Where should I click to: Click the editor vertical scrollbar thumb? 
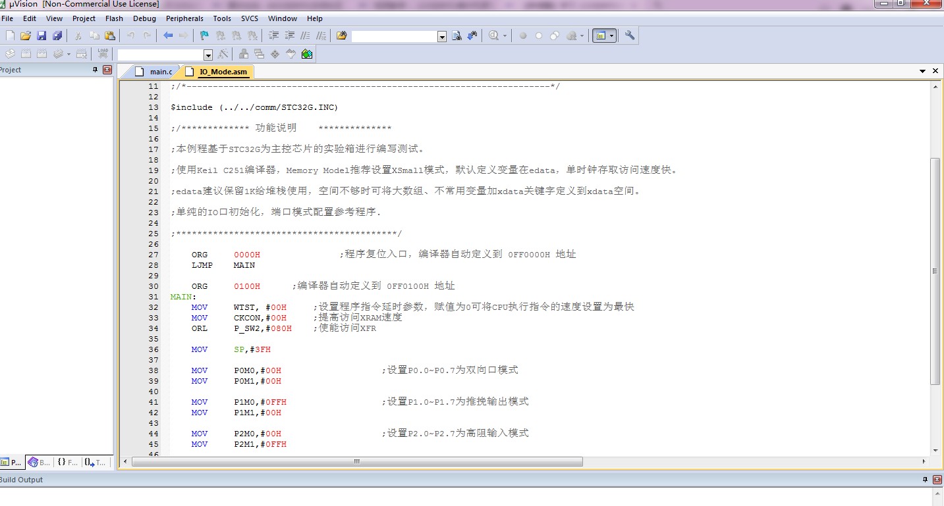tap(935, 271)
